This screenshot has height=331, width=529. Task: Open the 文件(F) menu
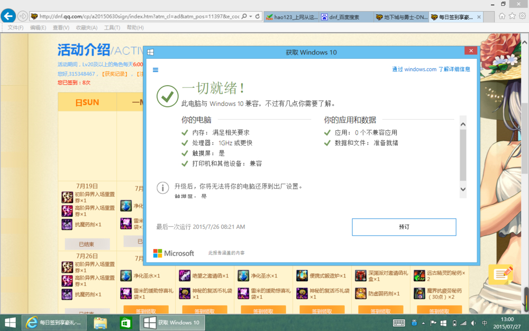coord(15,28)
